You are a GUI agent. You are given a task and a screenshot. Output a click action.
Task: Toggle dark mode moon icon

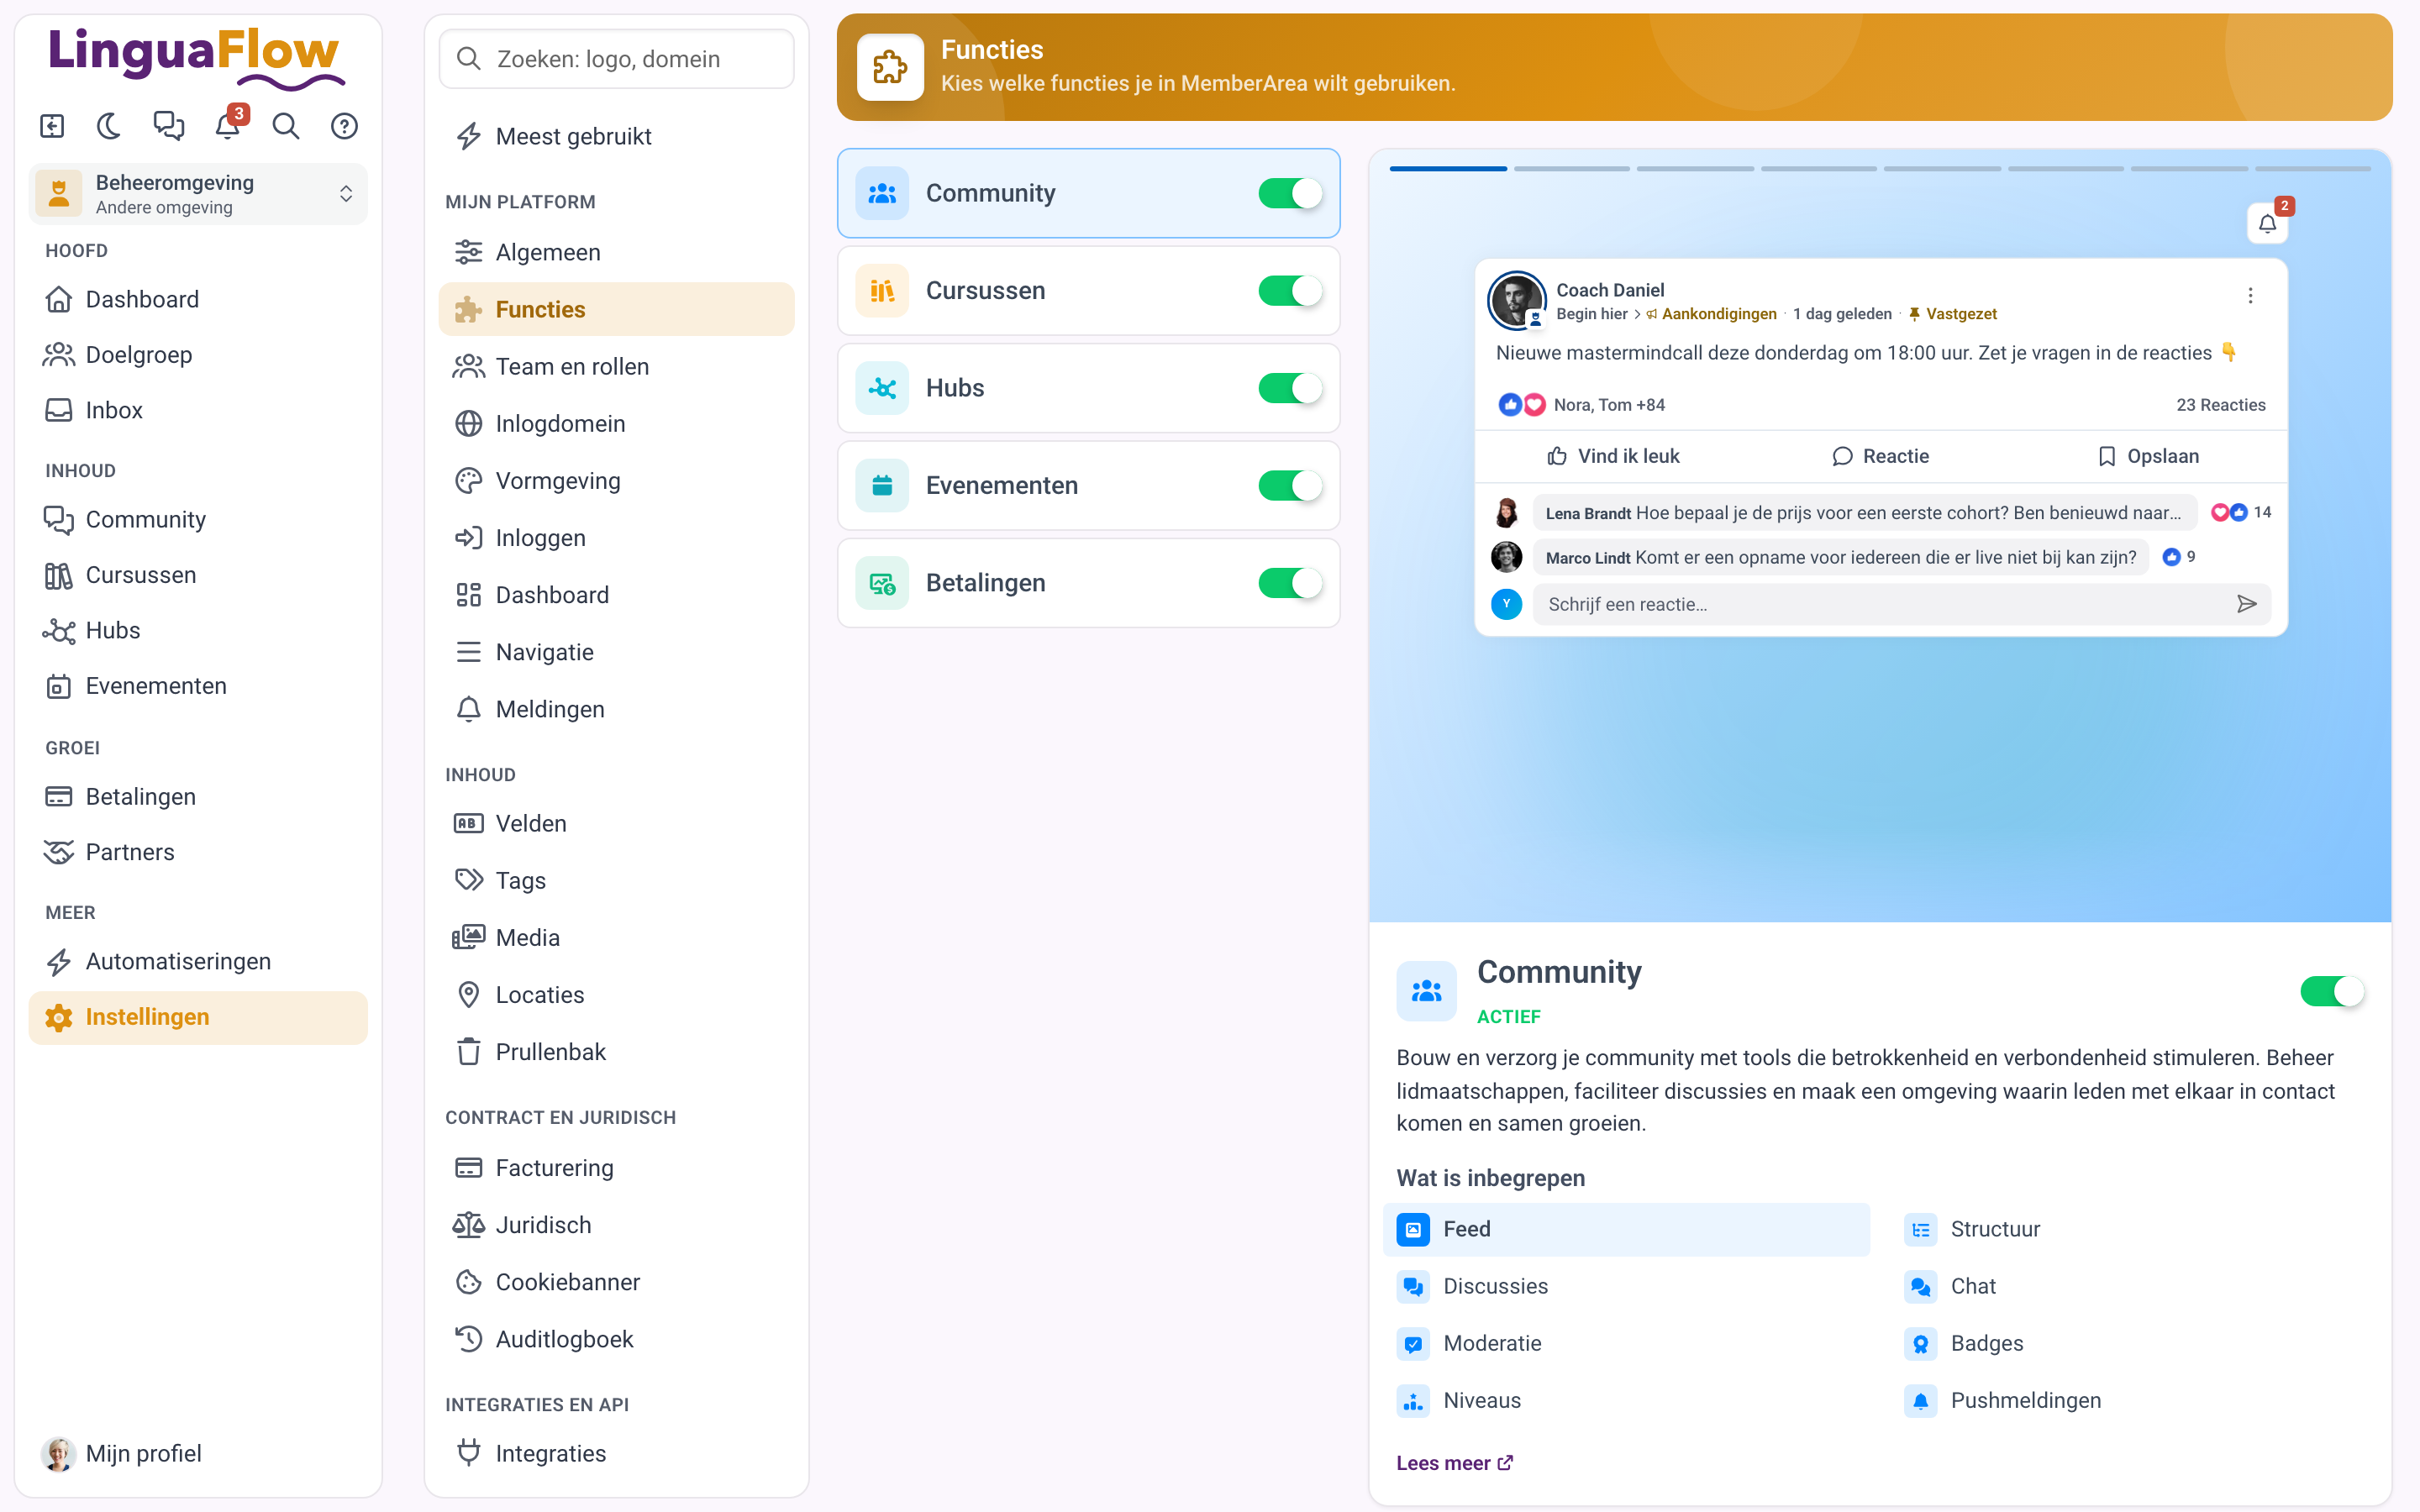(x=109, y=126)
